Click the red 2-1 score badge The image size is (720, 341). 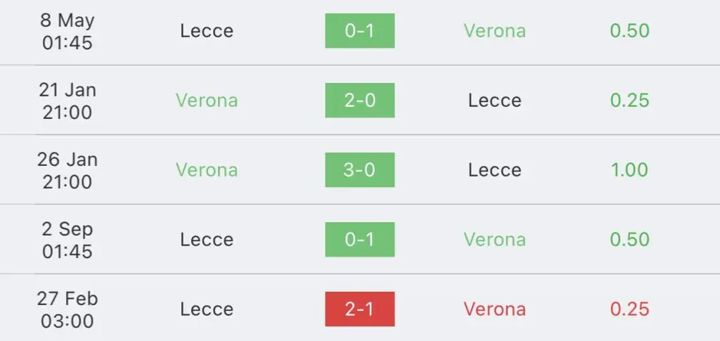[x=359, y=309]
